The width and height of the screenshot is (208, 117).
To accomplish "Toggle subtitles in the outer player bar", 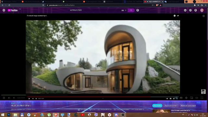I will coord(181,98).
